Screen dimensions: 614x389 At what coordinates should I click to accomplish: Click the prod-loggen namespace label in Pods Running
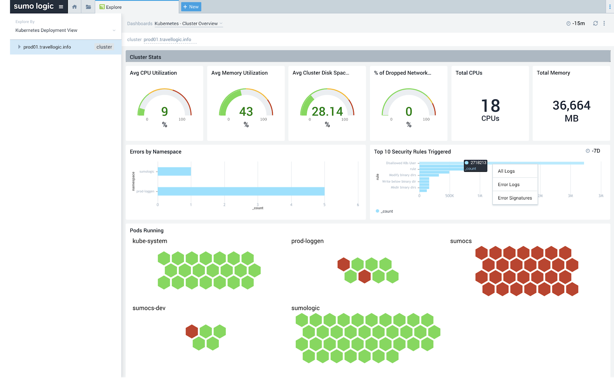coord(307,241)
